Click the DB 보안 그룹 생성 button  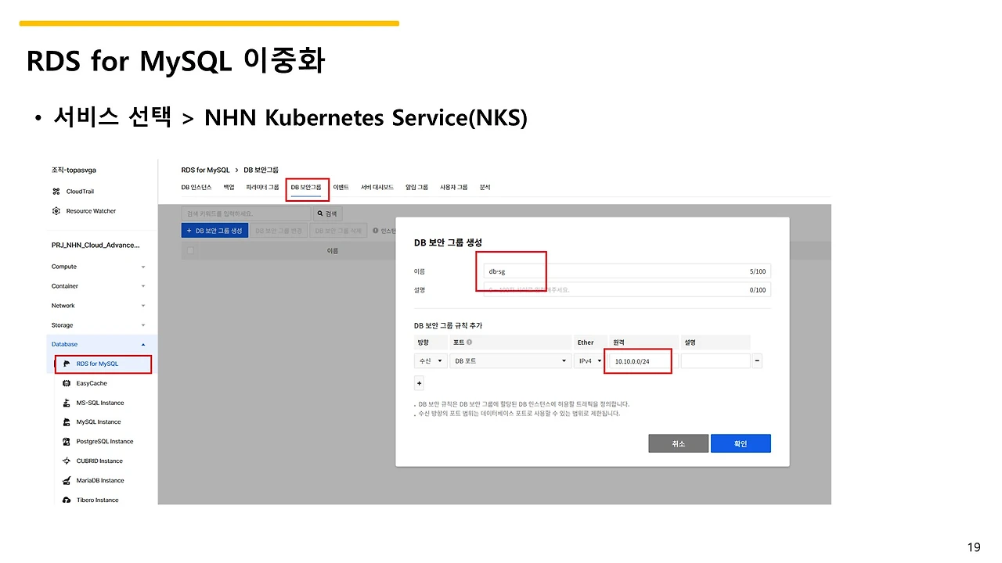[x=214, y=231]
